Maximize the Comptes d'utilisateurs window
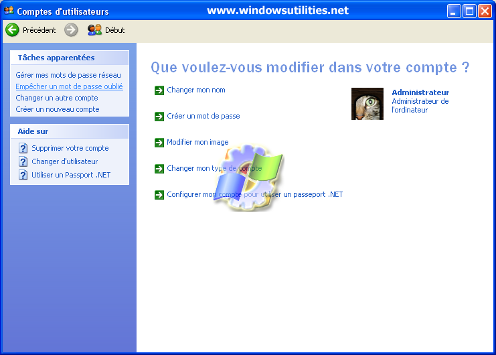Viewport: 496px width, 355px height. pos(469,11)
